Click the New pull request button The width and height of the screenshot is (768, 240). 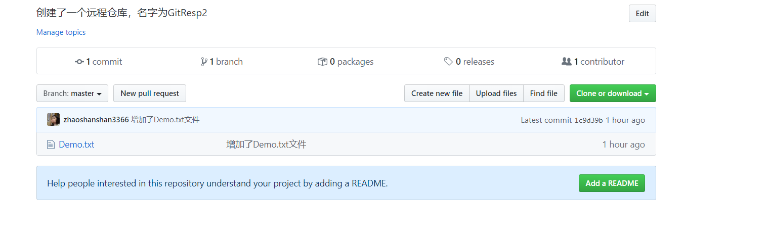pos(150,93)
